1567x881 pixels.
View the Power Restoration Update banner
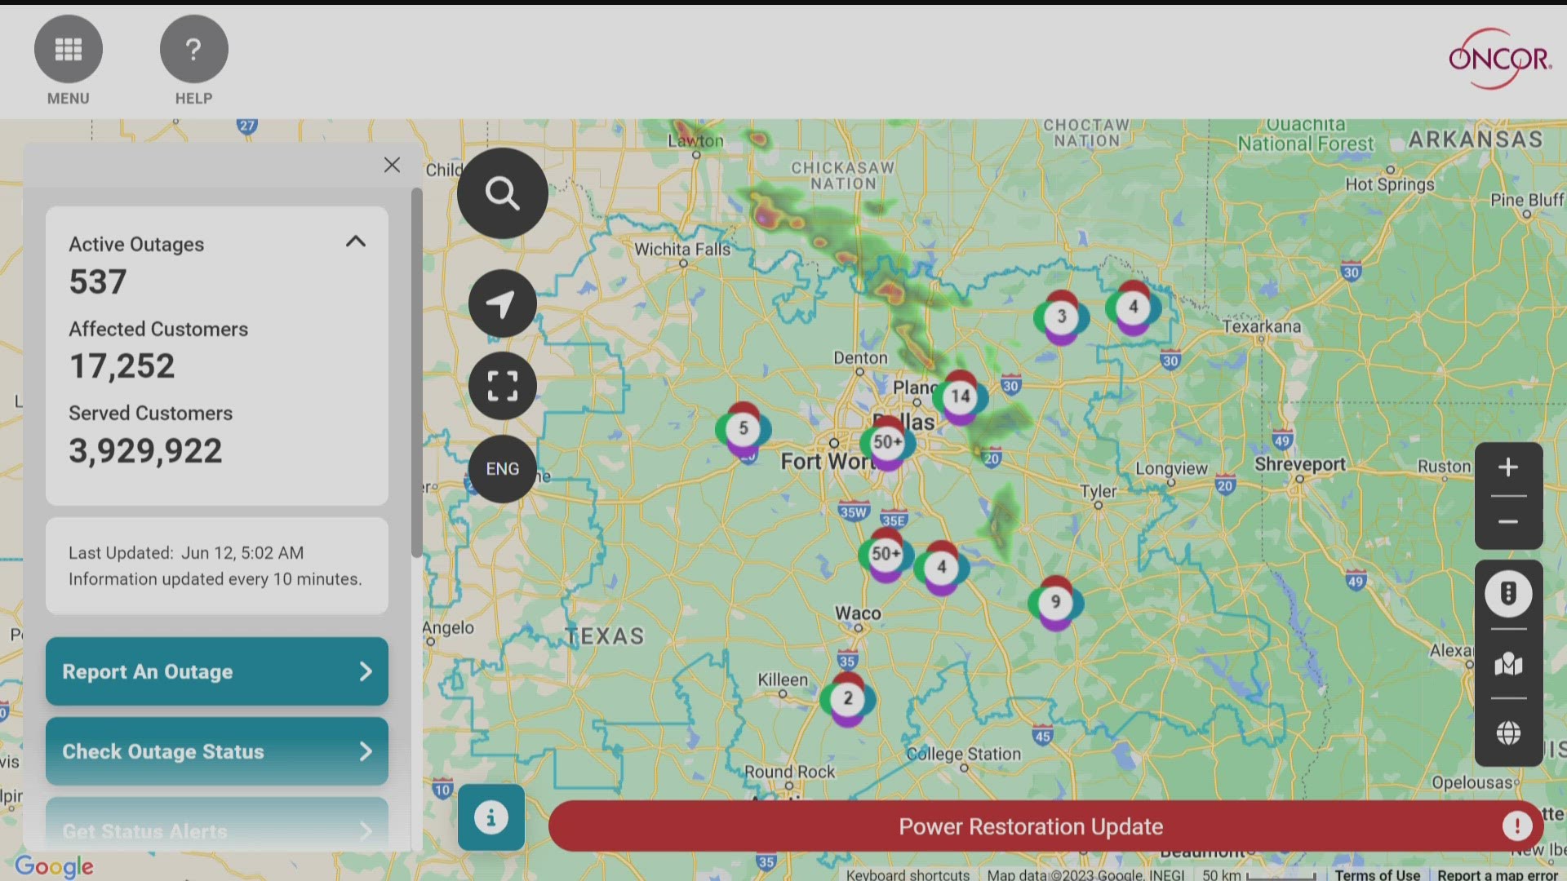pos(1030,826)
